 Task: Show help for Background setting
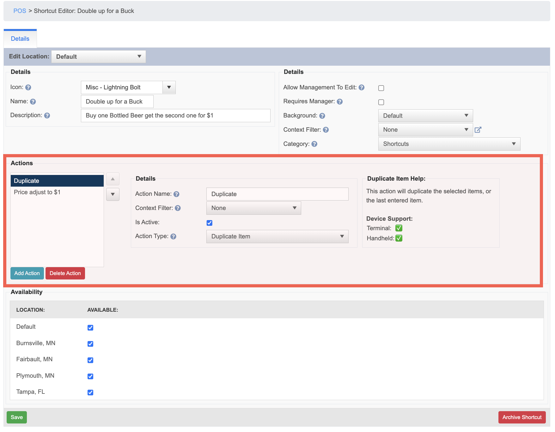[322, 116]
